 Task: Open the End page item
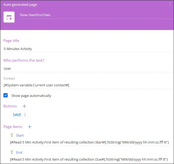click(x=19, y=152)
